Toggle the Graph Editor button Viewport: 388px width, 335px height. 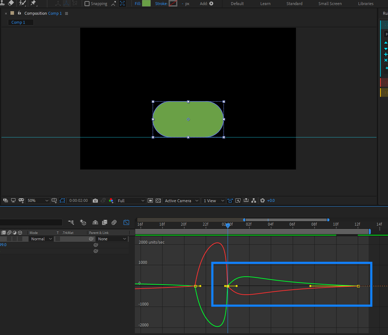tap(126, 222)
